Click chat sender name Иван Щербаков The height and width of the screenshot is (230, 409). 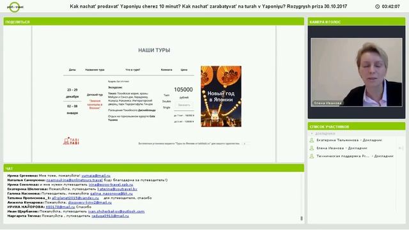(23, 211)
